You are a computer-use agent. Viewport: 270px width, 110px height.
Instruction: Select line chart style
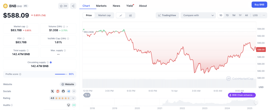point(121,15)
